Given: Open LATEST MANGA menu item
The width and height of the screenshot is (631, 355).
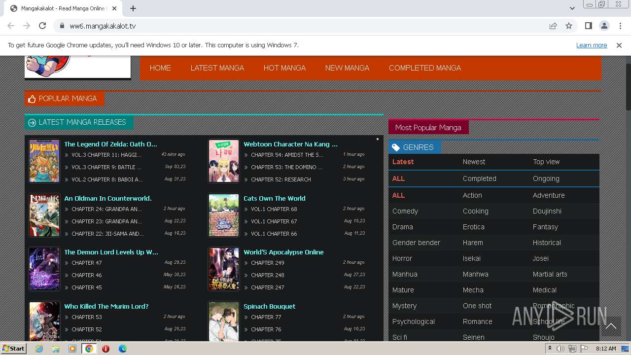Looking at the screenshot, I should coord(217,68).
